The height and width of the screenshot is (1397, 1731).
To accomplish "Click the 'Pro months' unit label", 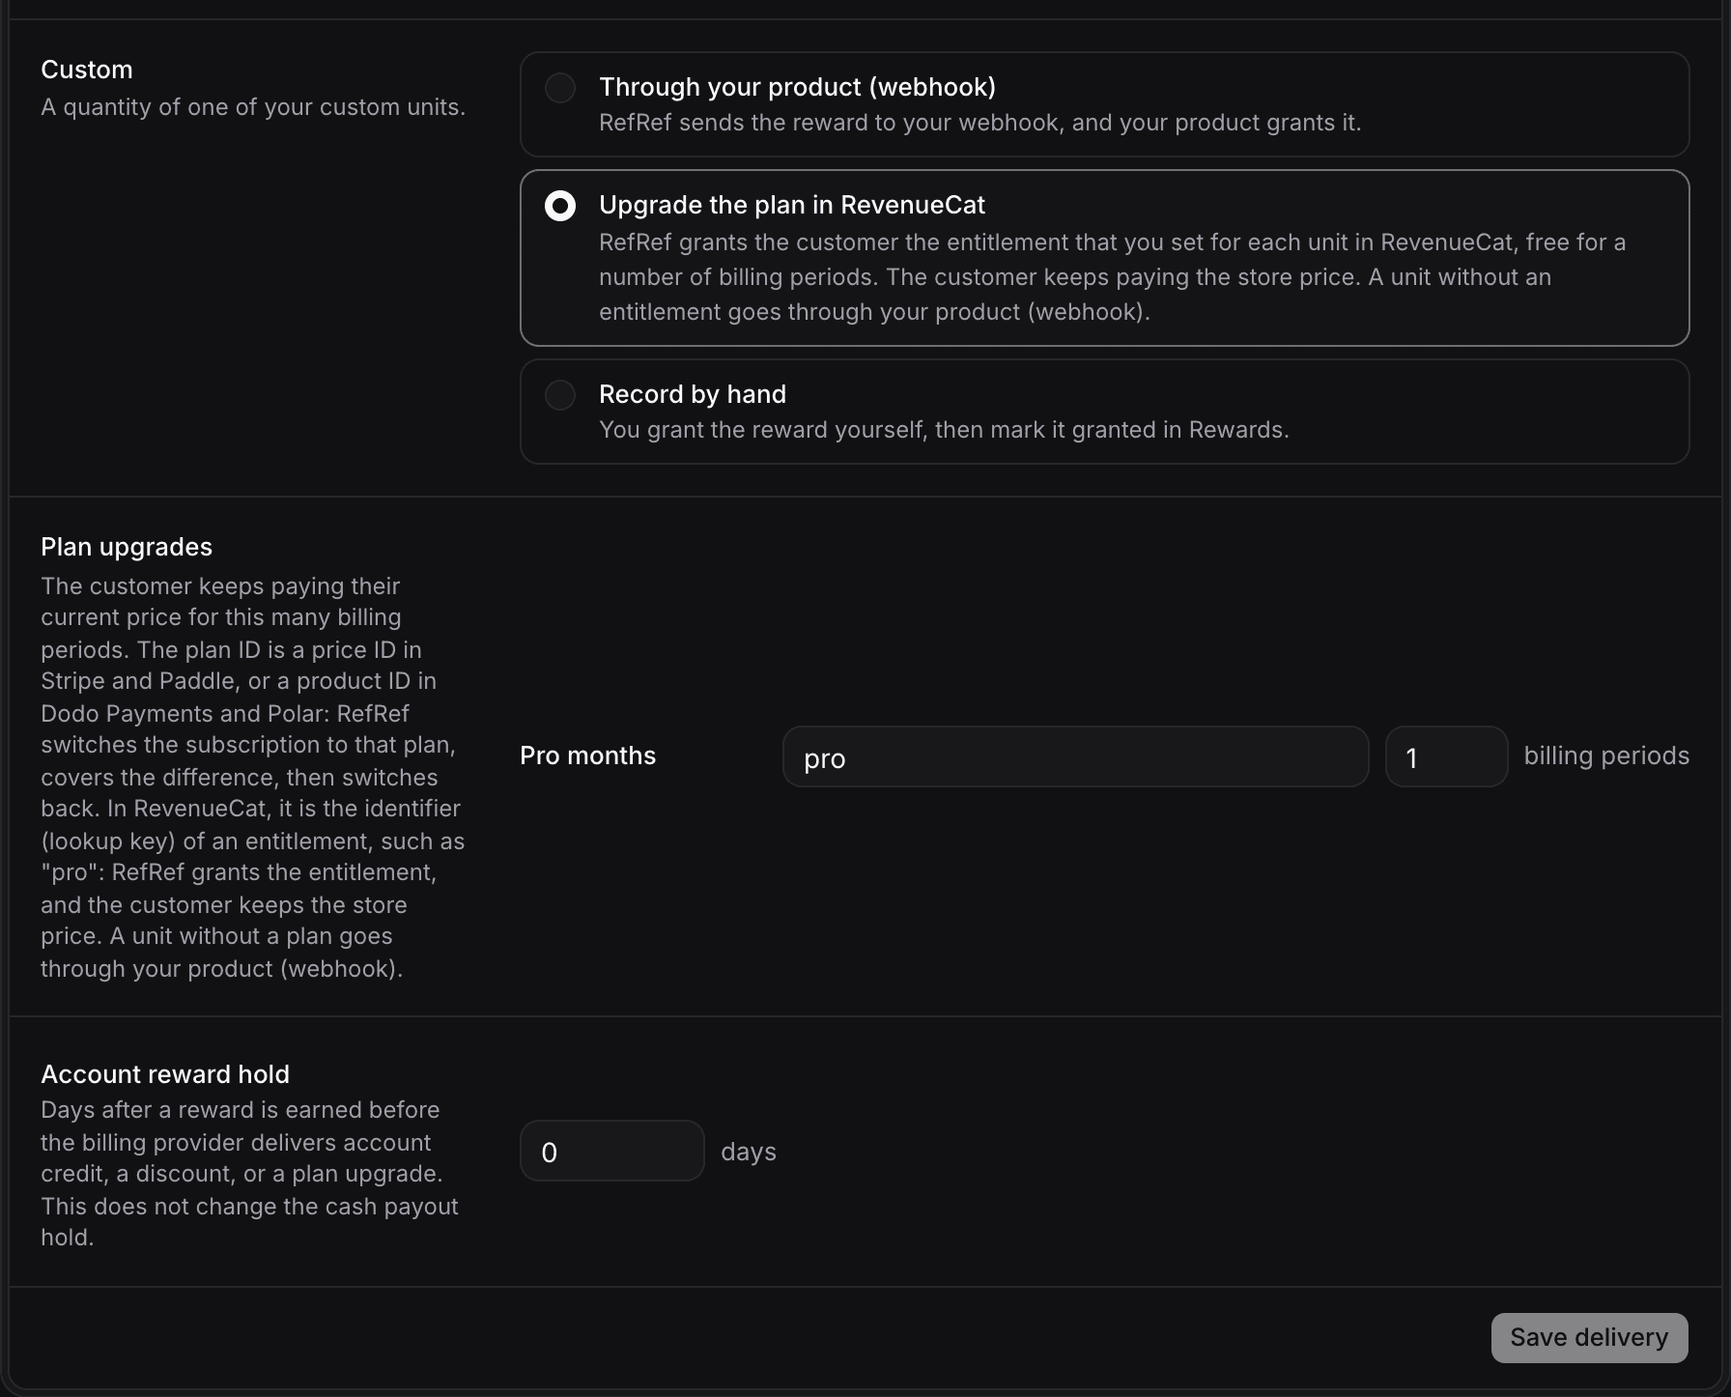I will tap(587, 756).
